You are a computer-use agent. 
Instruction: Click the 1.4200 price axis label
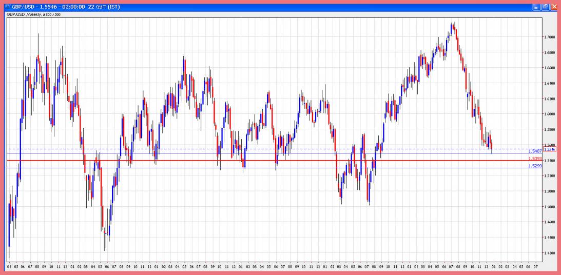(550, 253)
